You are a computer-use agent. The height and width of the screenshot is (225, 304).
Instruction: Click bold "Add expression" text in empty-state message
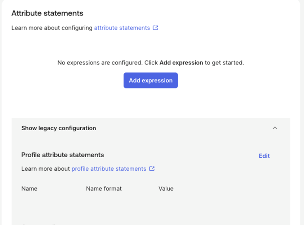tap(181, 63)
